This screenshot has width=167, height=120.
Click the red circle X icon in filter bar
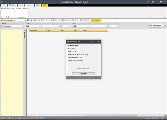pyautogui.click(x=164, y=26)
